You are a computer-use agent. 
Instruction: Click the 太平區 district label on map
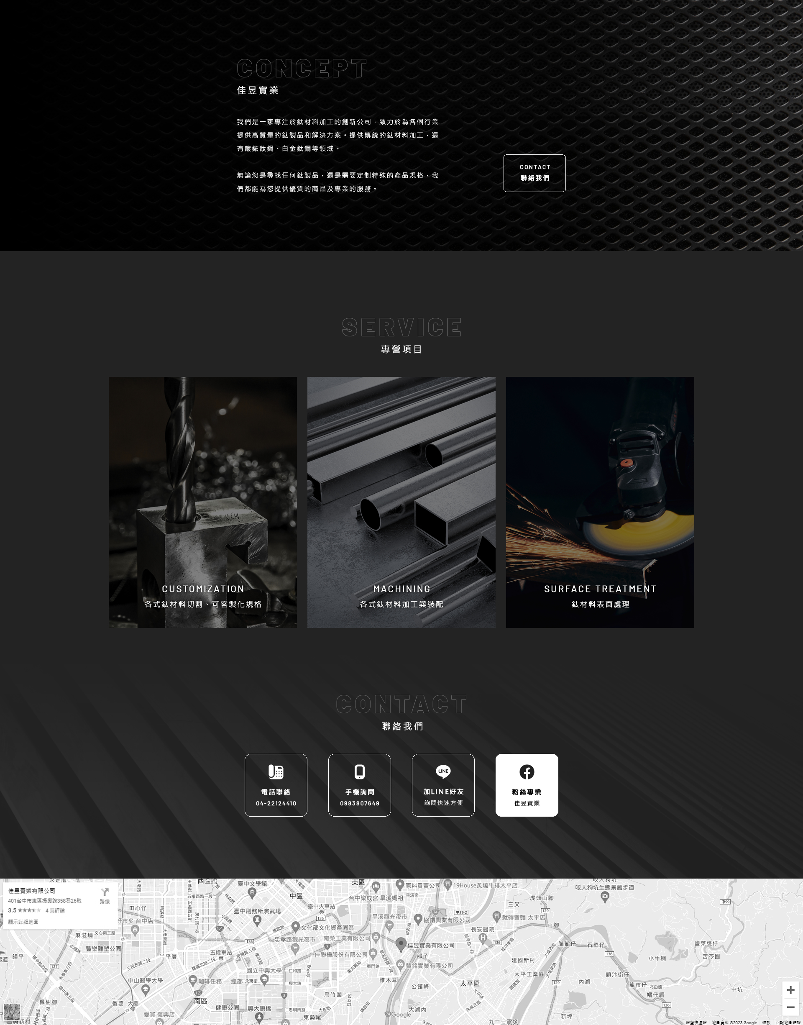pos(470,983)
